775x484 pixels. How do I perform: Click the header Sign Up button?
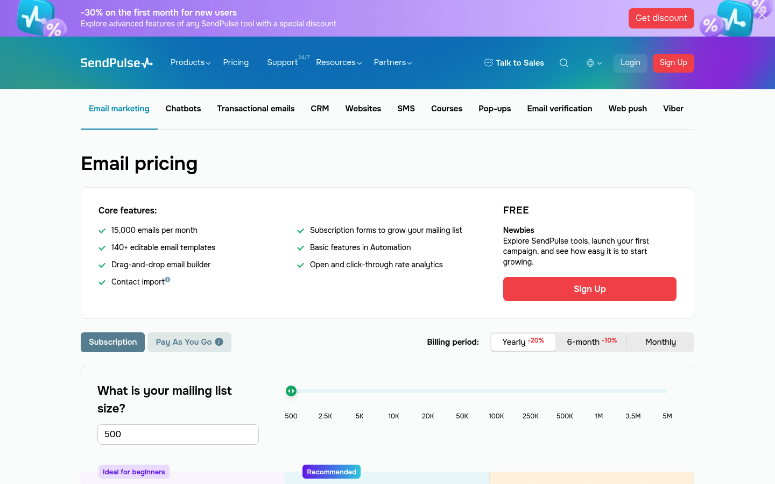click(673, 63)
